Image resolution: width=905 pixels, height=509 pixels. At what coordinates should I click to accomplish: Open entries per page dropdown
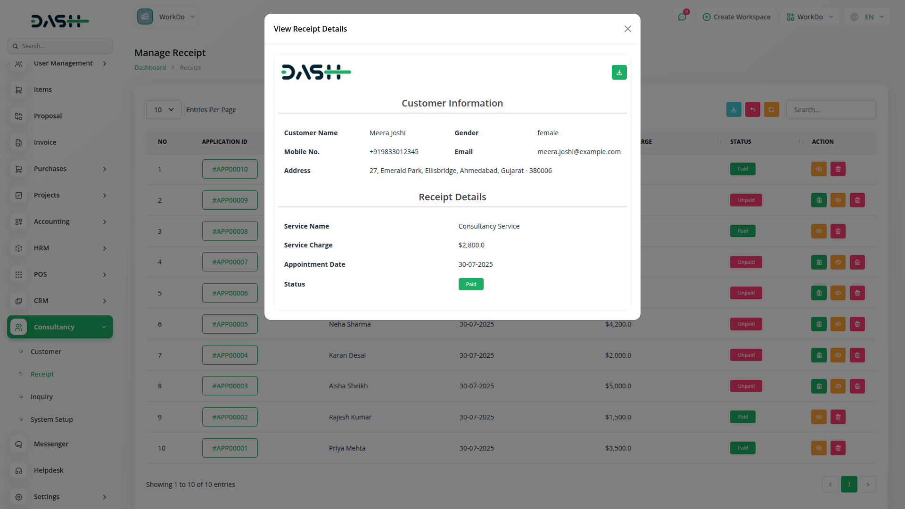pos(164,110)
